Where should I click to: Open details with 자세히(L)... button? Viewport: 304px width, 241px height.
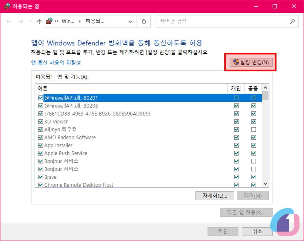[x=215, y=196]
